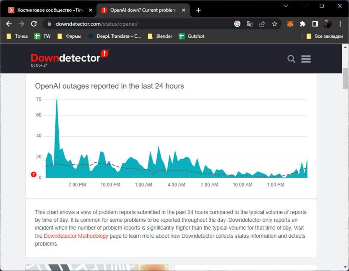Click the browser forward arrow
Viewport: 349px width, 271px height.
(x=21, y=24)
